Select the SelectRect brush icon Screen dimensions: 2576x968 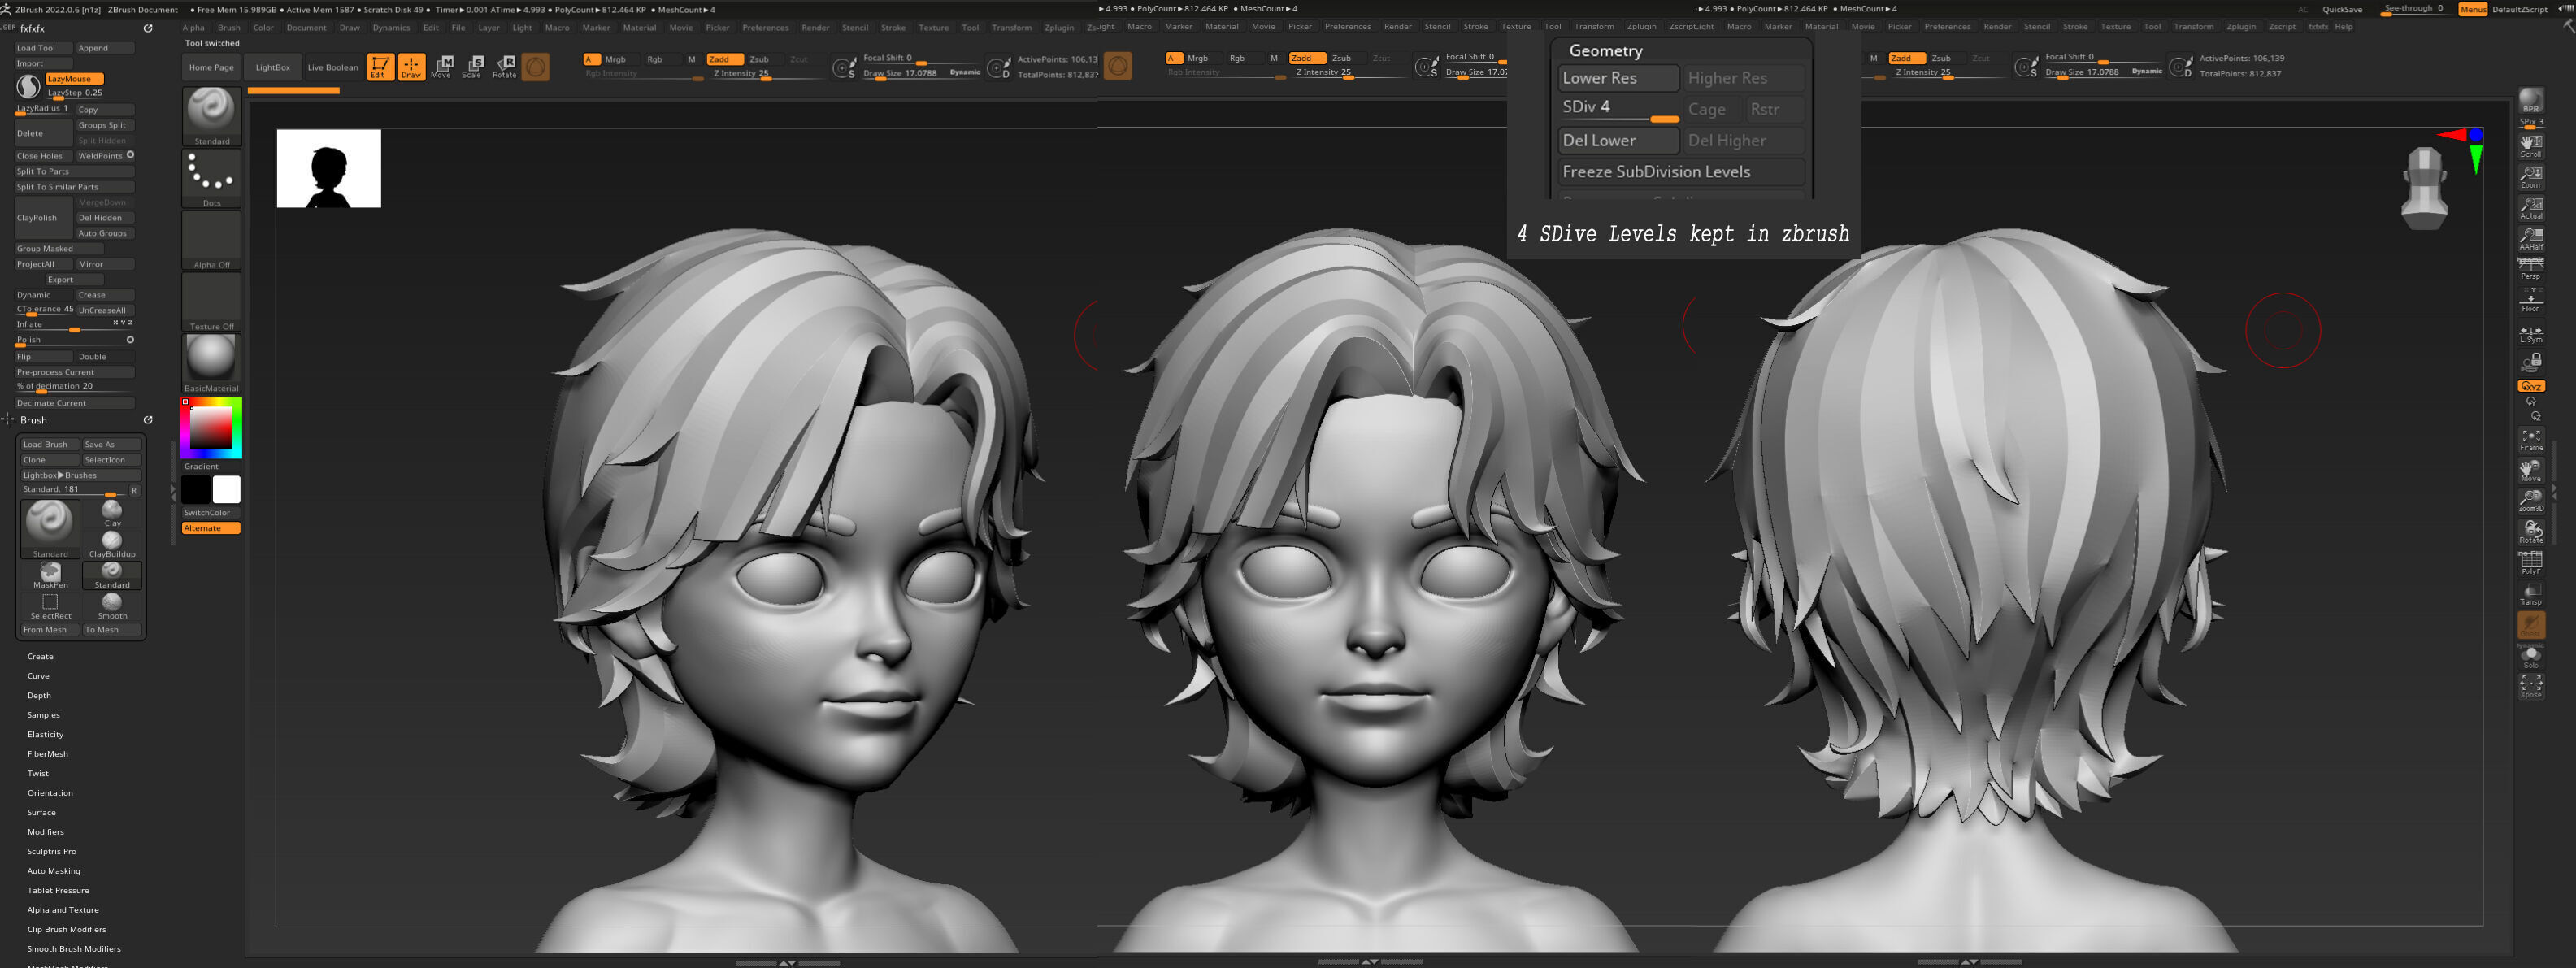coord(50,606)
